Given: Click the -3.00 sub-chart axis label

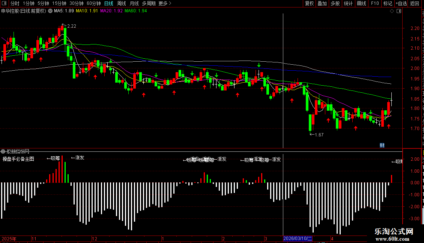Looking at the screenshot, I should click(x=414, y=218).
